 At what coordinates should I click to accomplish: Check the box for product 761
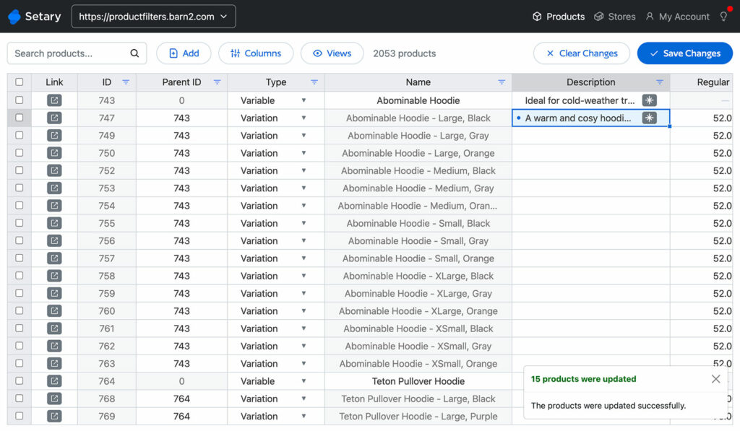pos(20,328)
